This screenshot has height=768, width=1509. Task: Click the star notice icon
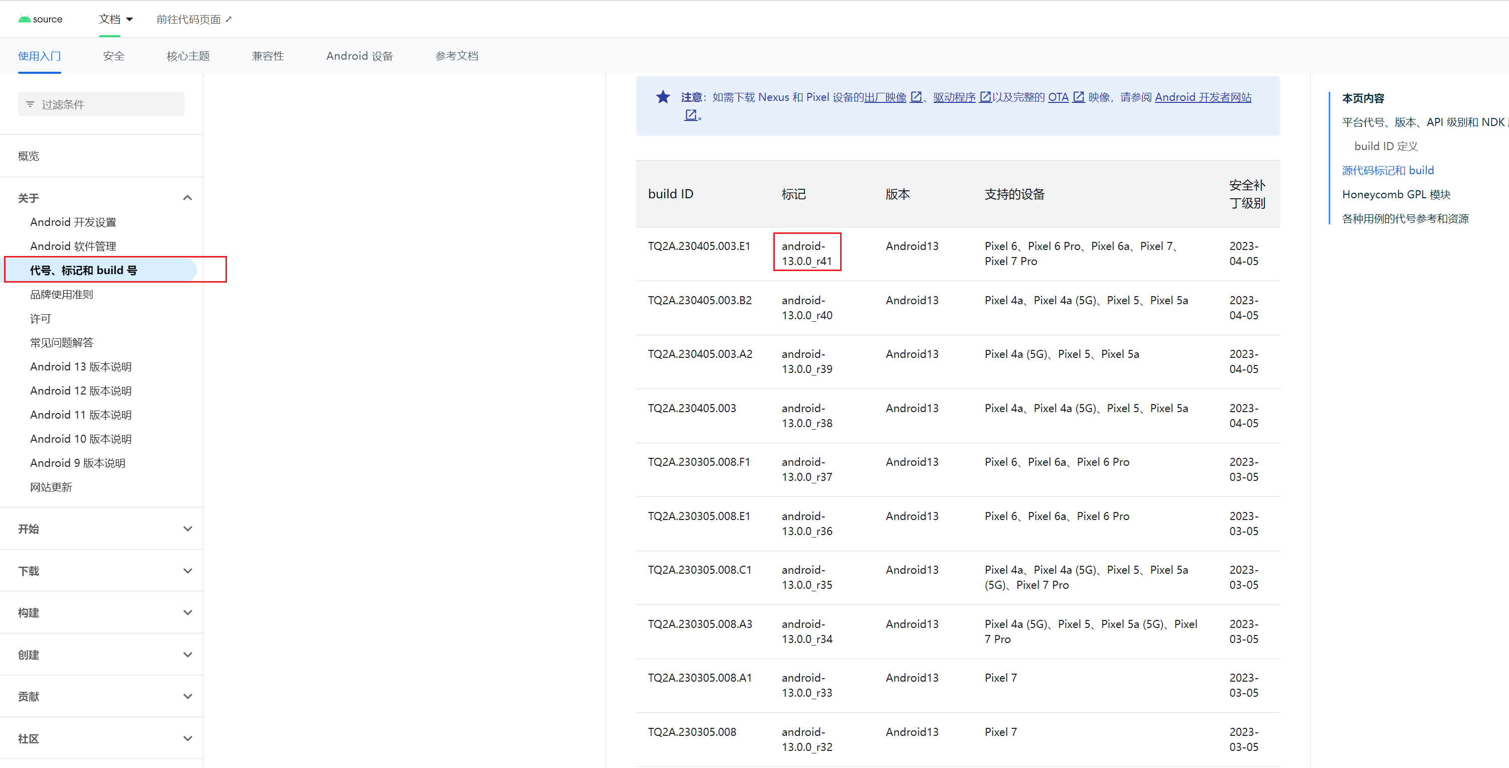point(662,97)
